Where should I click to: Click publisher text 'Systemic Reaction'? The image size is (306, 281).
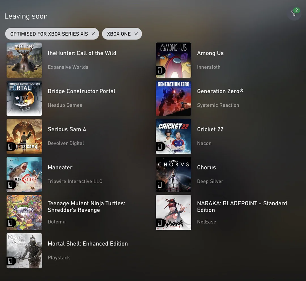[218, 105]
